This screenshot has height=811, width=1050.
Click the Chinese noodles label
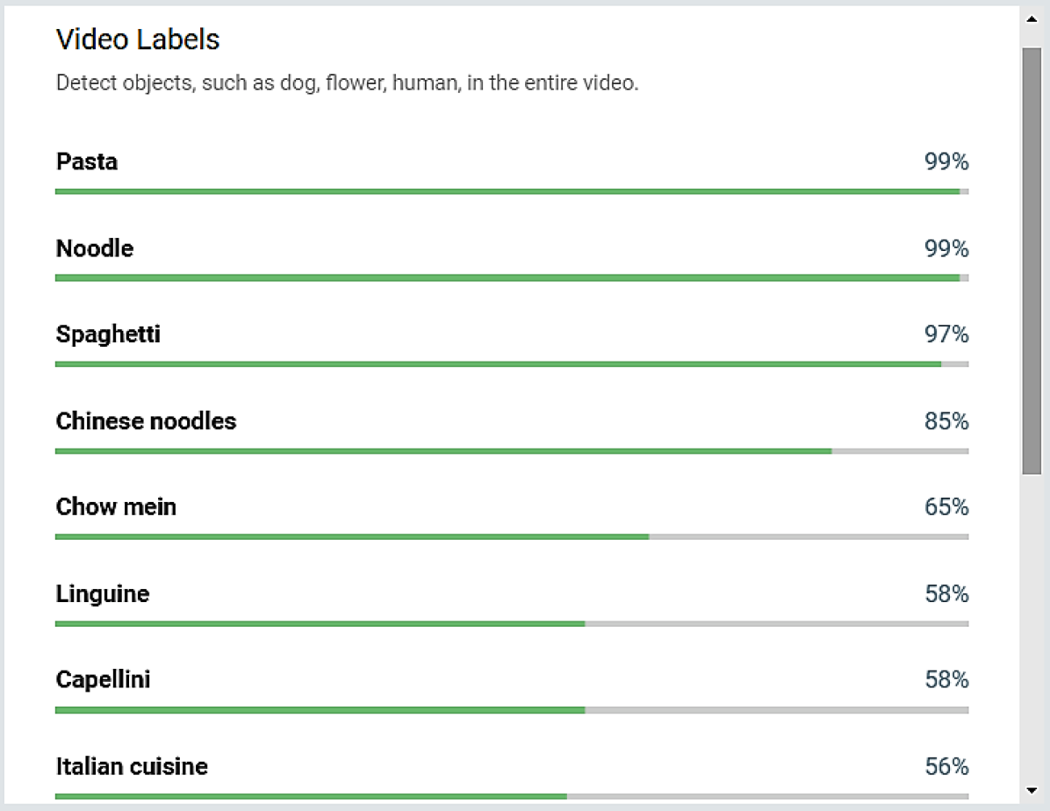(x=146, y=421)
